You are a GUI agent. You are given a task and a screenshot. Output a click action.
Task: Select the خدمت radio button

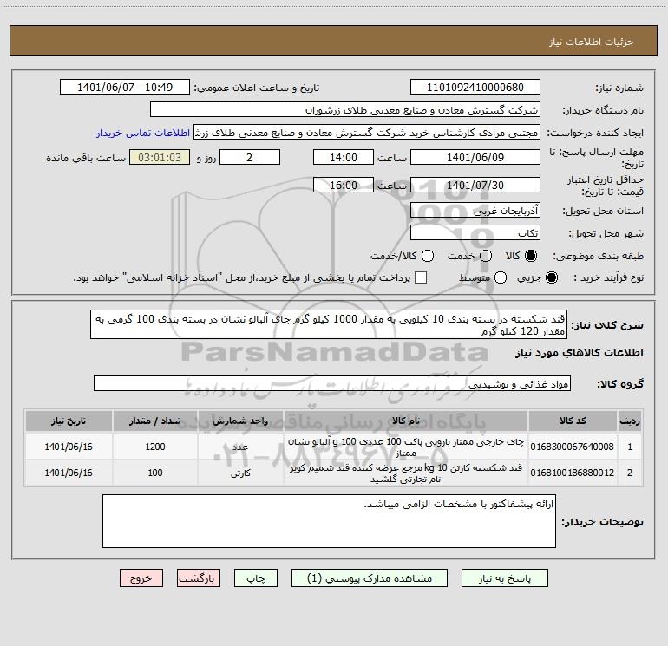pos(486,256)
